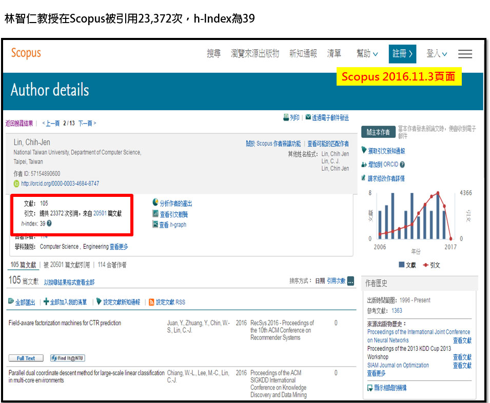Click 返回搜尋結果 back to results link
Viewport: 490px width, 403px height.
pos(19,124)
